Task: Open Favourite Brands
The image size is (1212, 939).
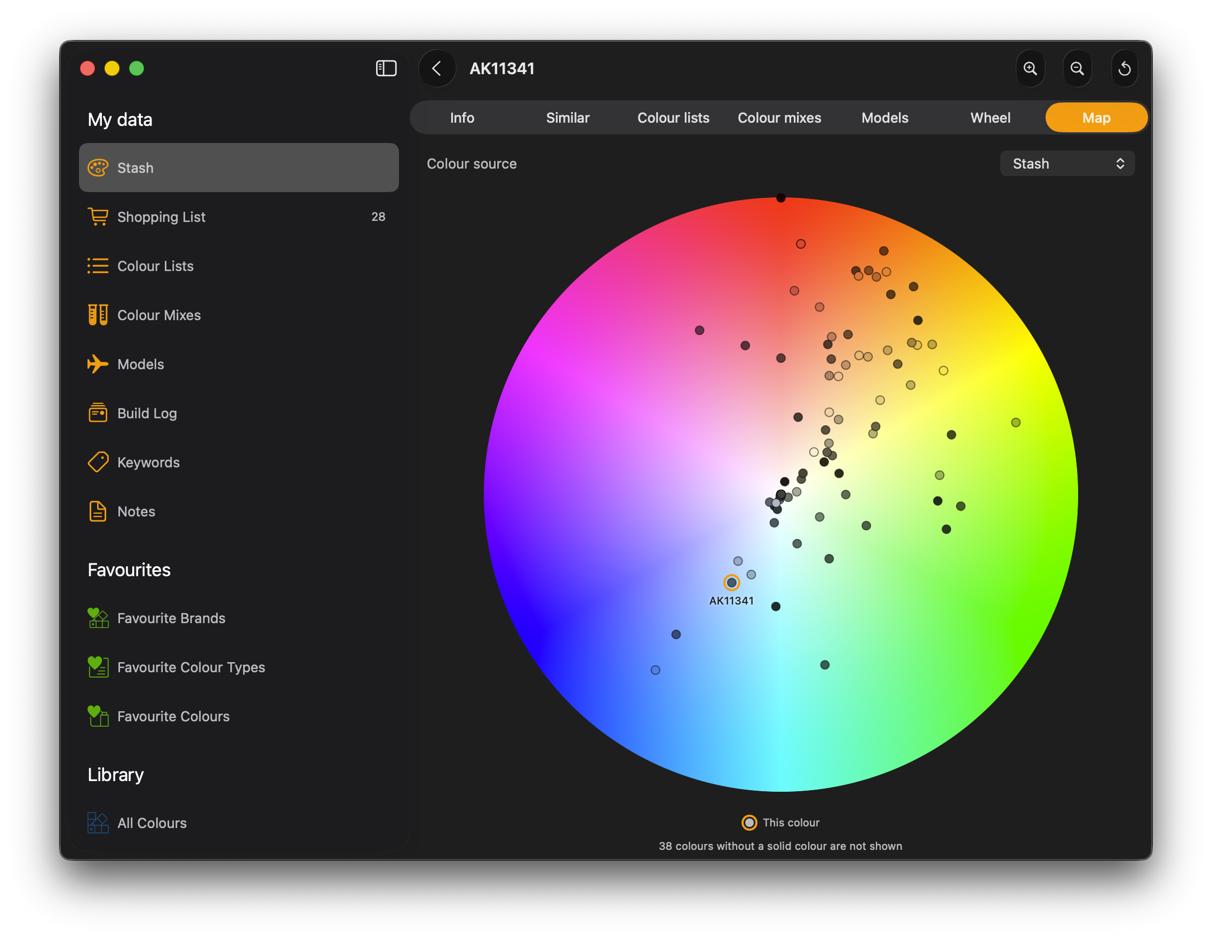Action: (x=238, y=618)
